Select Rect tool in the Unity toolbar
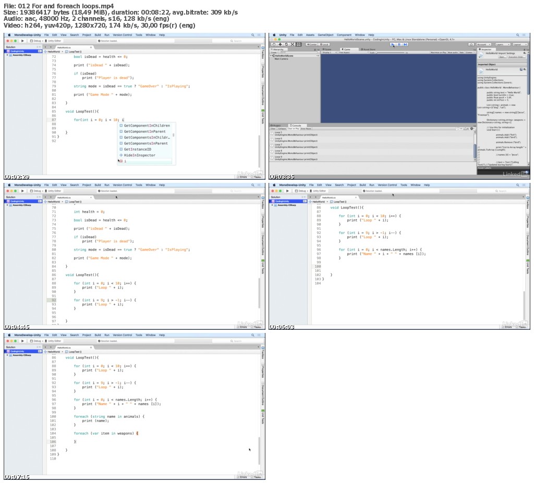Screen dimensions: 534x483 click(x=298, y=45)
